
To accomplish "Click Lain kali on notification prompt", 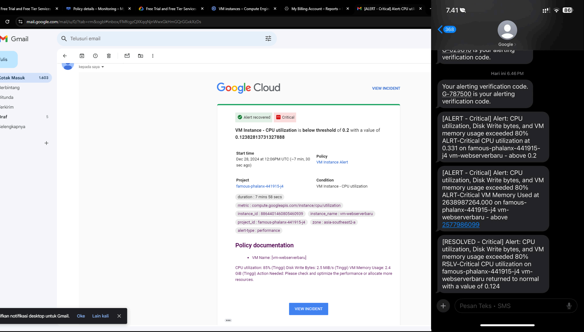I will coord(101,316).
